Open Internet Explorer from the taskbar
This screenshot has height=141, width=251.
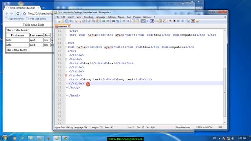pyautogui.click(x=23, y=138)
